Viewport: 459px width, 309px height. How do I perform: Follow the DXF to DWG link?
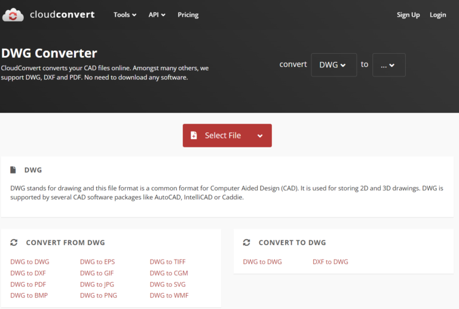coord(330,262)
